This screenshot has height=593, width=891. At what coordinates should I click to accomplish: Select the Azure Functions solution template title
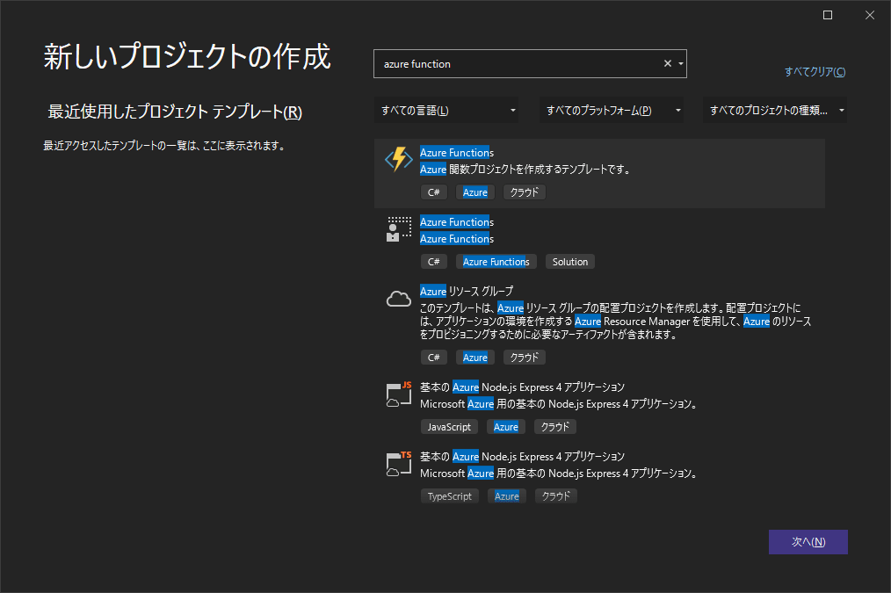tap(457, 222)
